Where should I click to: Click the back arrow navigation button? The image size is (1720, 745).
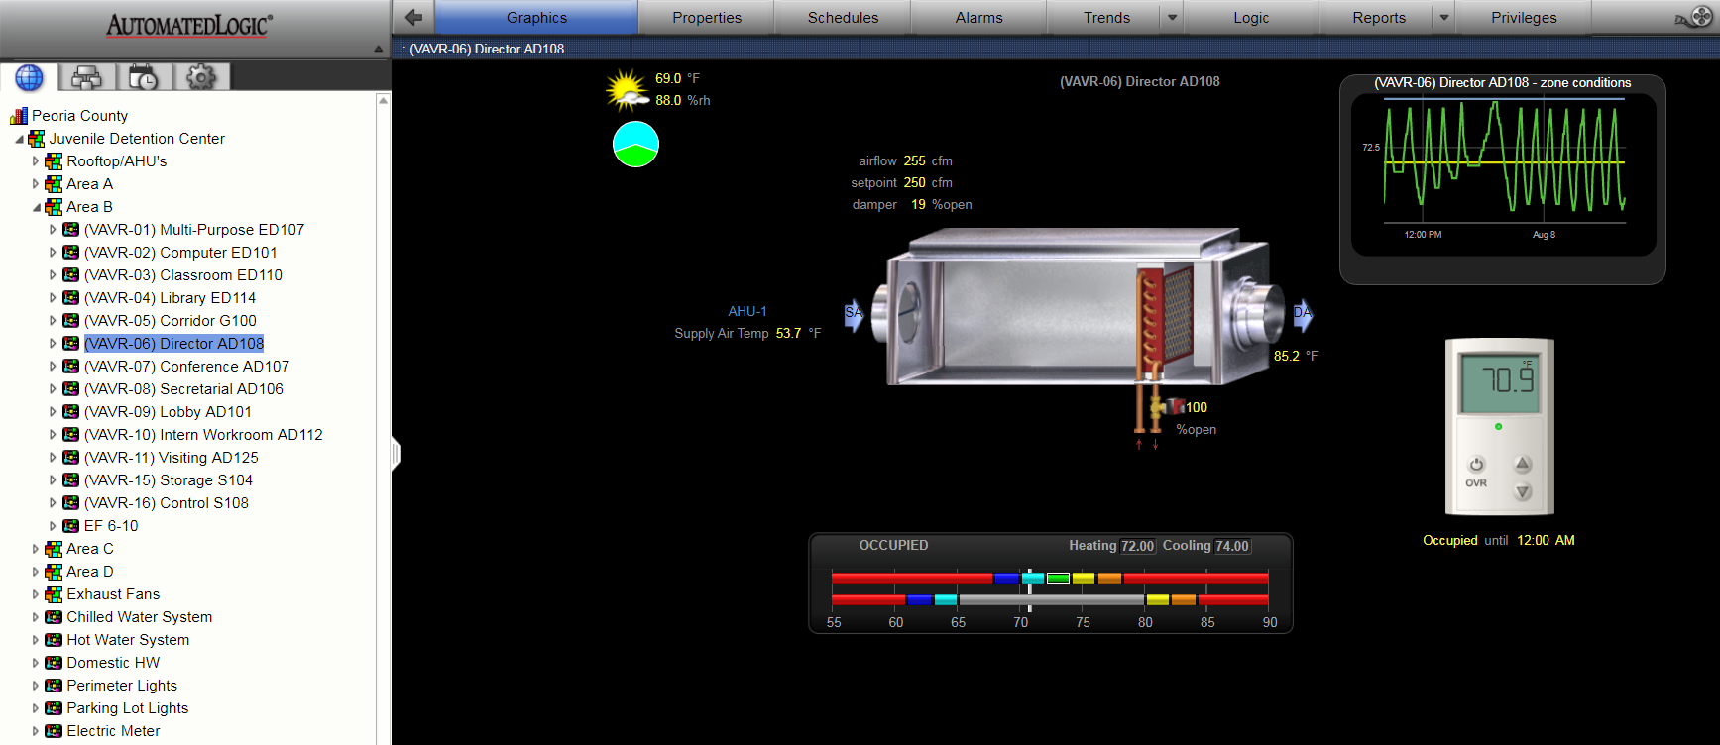[413, 17]
